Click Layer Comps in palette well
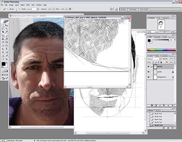182x142 pixels. point(144,10)
